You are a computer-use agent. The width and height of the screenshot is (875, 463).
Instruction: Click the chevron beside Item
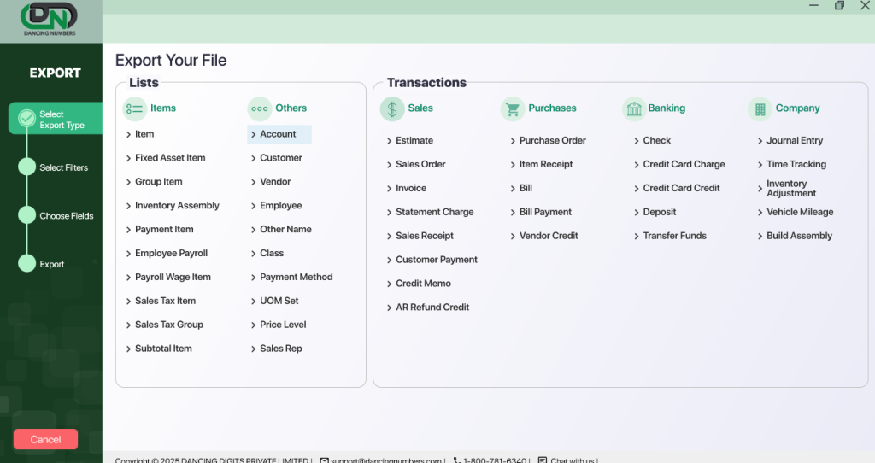[x=128, y=134]
